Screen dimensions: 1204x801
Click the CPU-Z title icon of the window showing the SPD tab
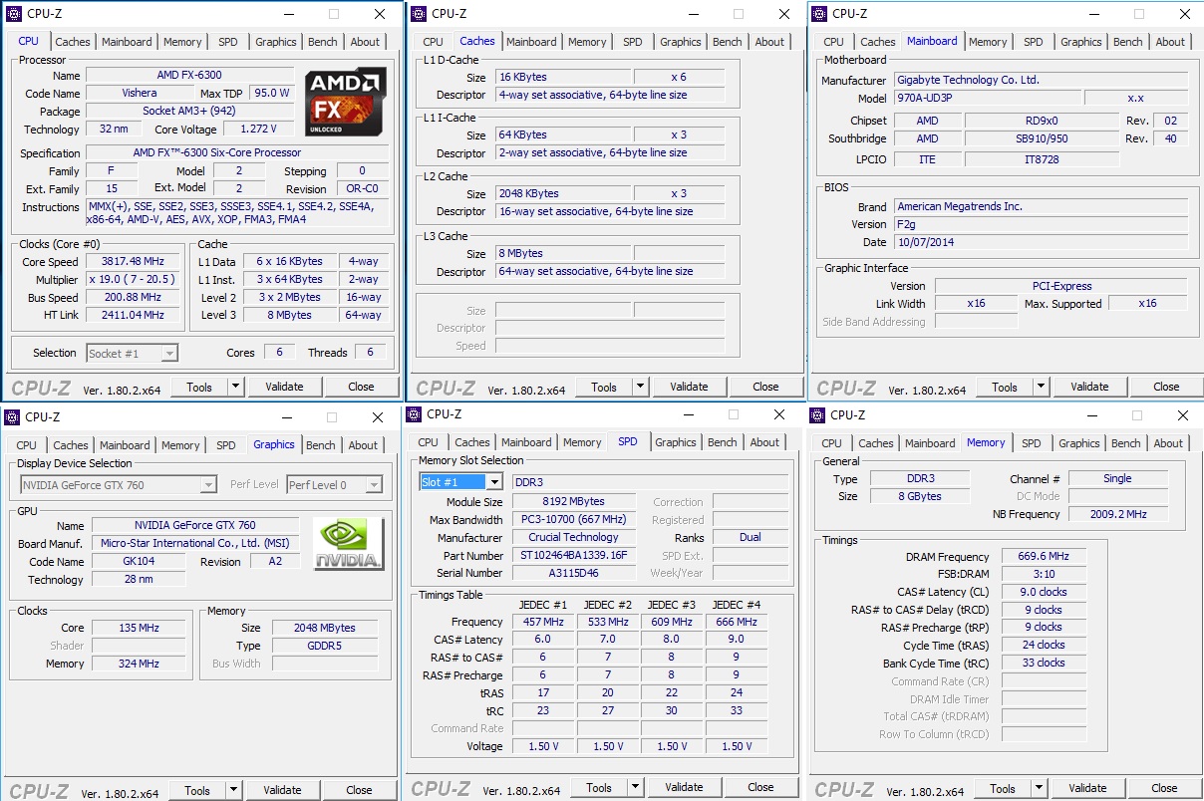point(414,413)
